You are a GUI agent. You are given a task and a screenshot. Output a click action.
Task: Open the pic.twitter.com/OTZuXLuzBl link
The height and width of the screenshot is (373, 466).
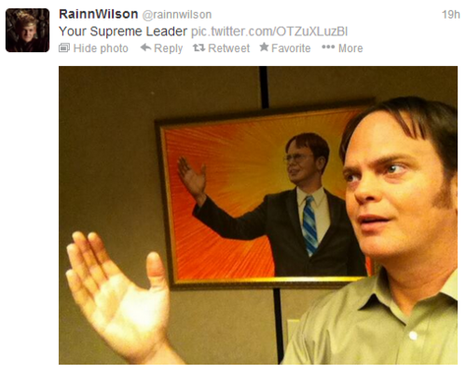(269, 32)
